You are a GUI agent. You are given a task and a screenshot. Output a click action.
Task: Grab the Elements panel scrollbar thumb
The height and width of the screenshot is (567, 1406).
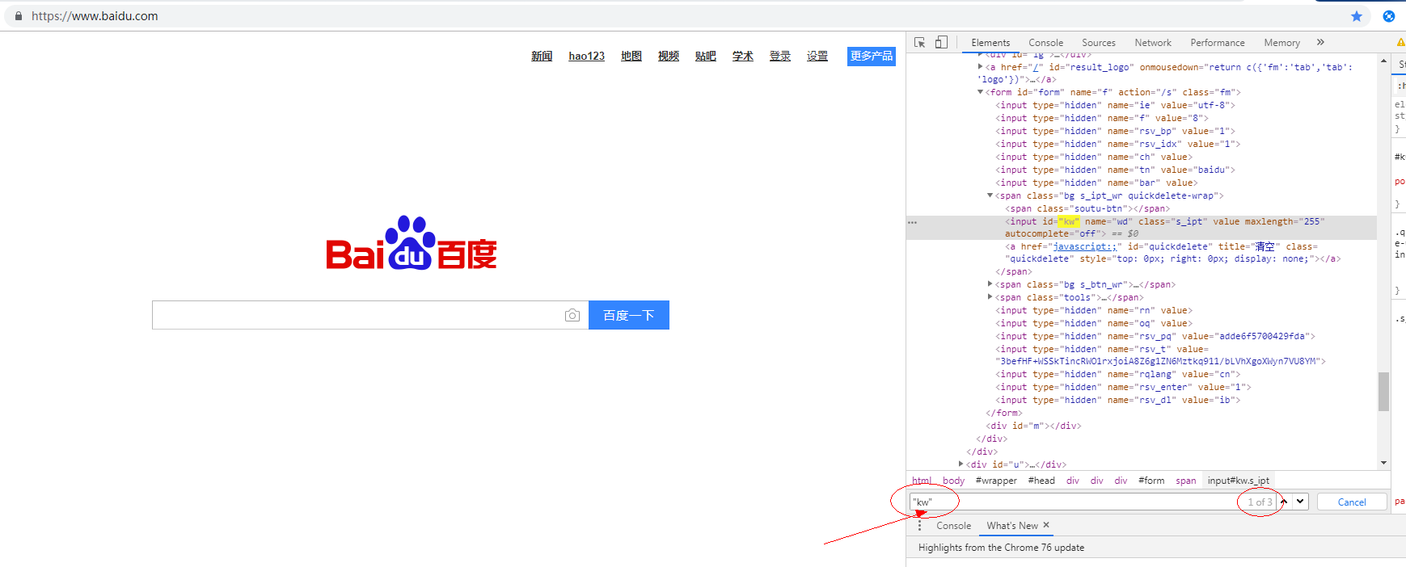[1384, 392]
